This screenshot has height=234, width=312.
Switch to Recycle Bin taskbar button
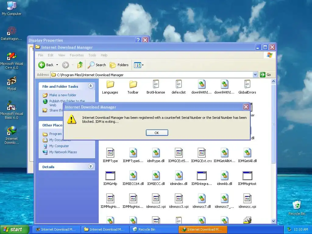154,229
